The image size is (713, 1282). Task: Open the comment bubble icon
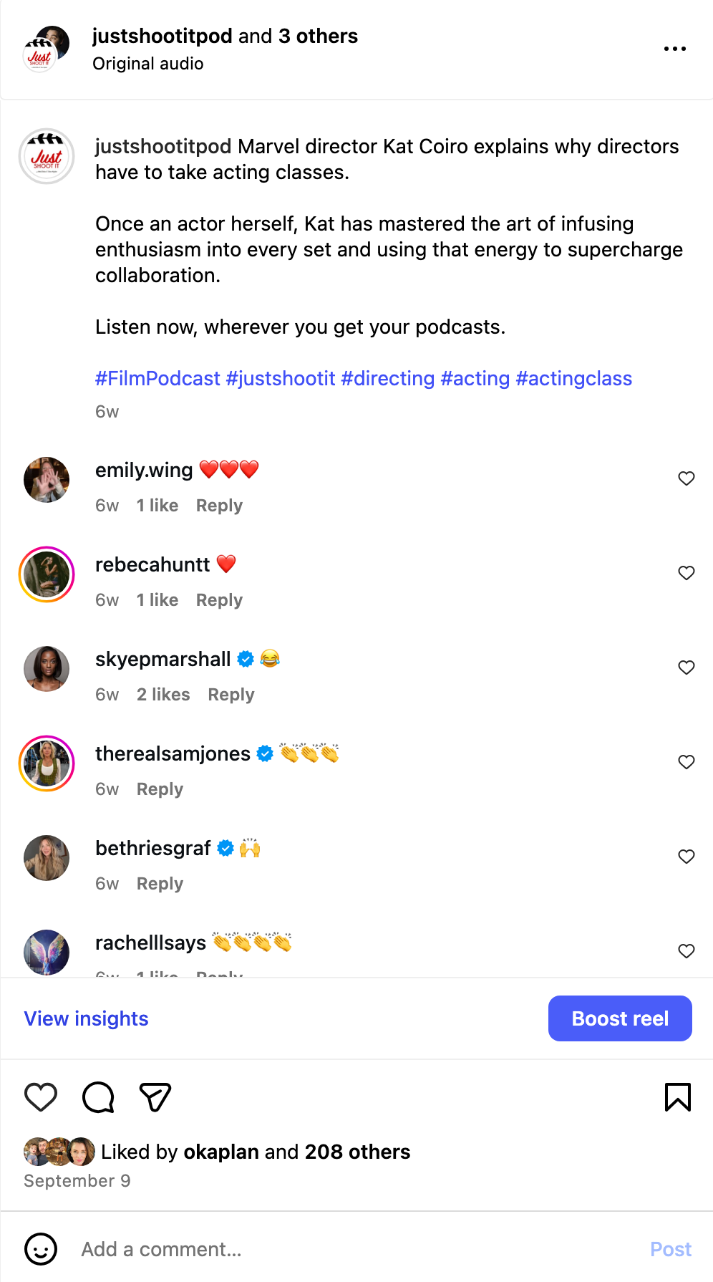click(x=98, y=1097)
